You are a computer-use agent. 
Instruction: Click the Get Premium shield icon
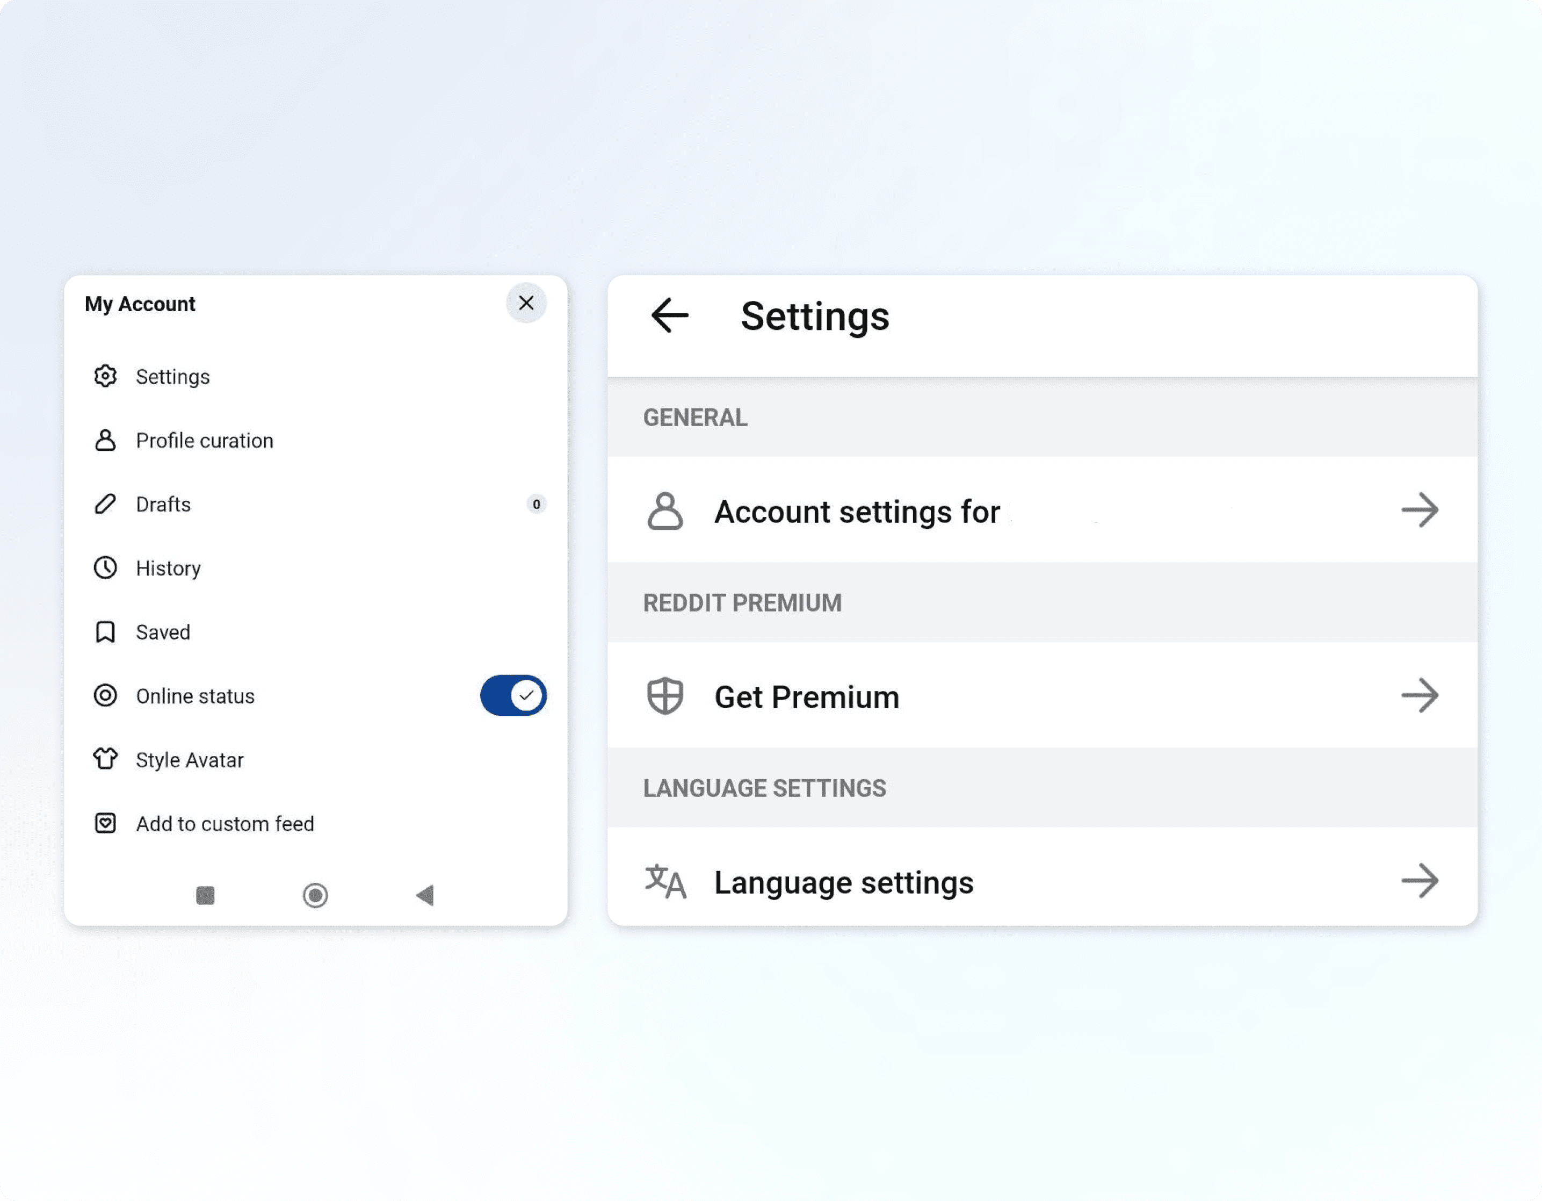pos(664,696)
